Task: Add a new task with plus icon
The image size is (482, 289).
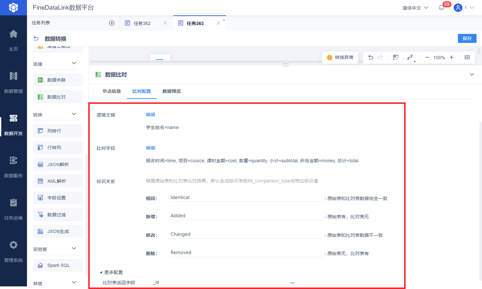Action: (112, 23)
